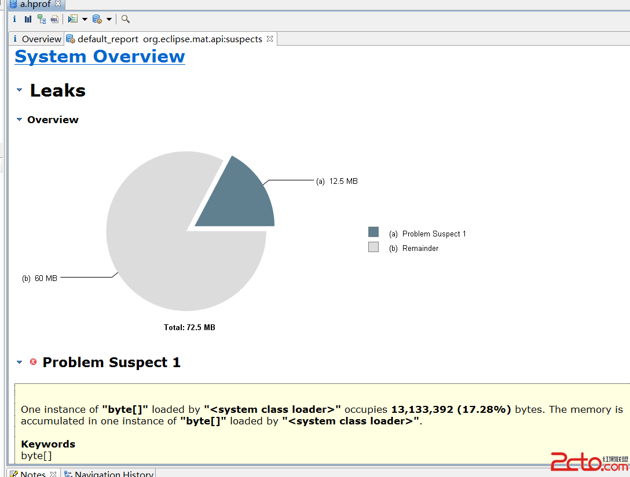Viewport: 630px width, 477px height.
Task: Open the overview info toolbar icon
Action: point(15,19)
